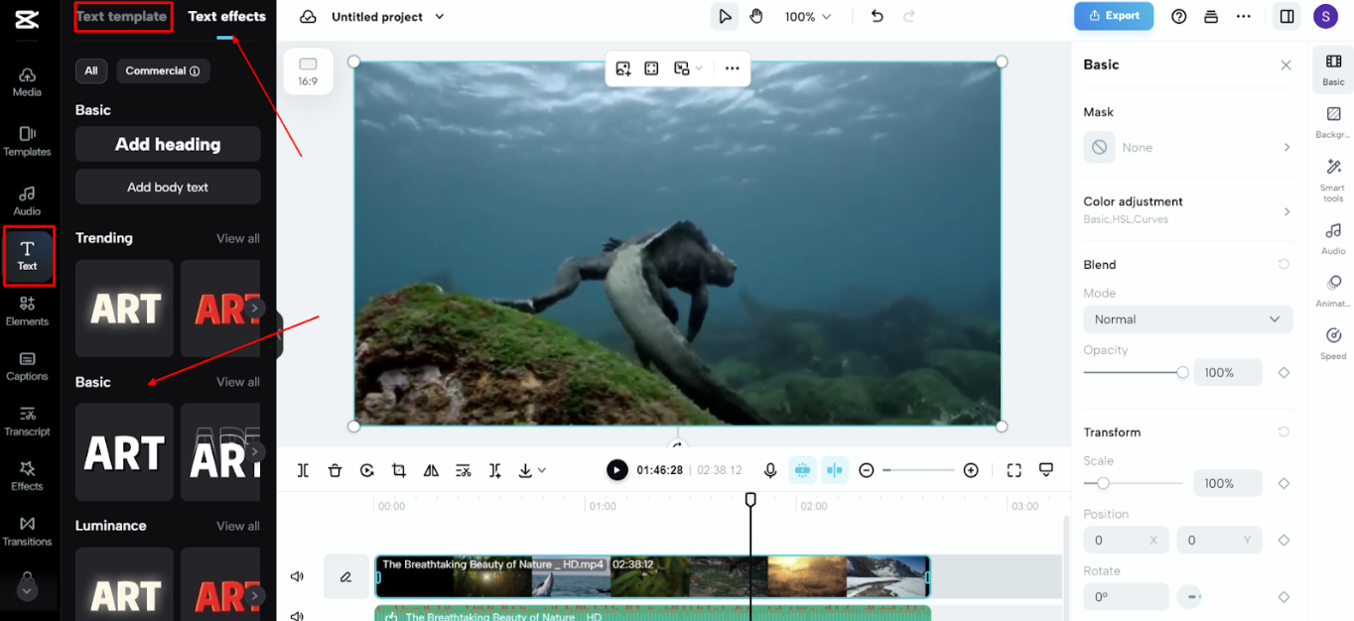Mirror the clip with flip icon

click(x=431, y=470)
